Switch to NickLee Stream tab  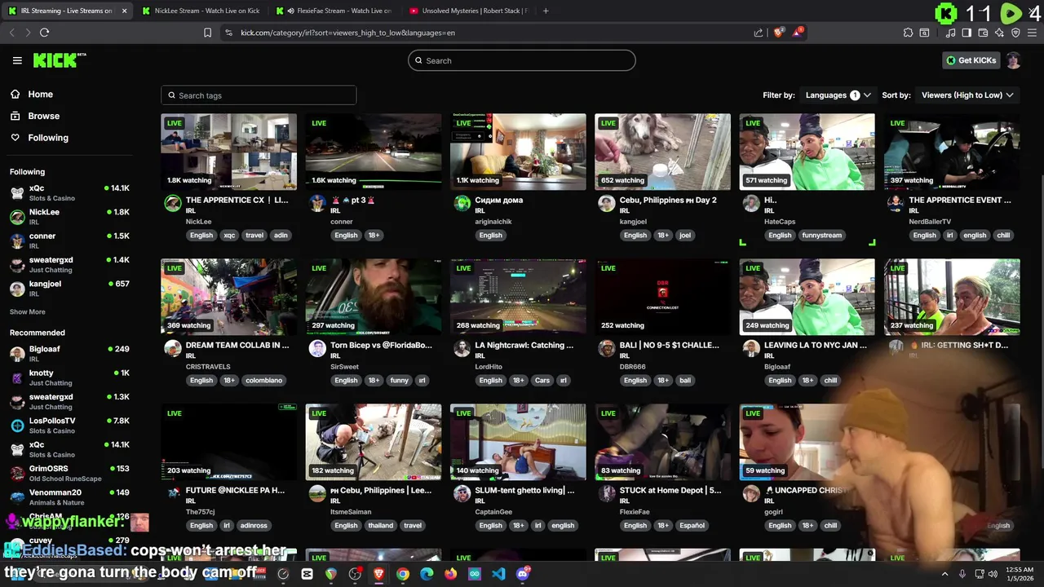[x=201, y=11]
